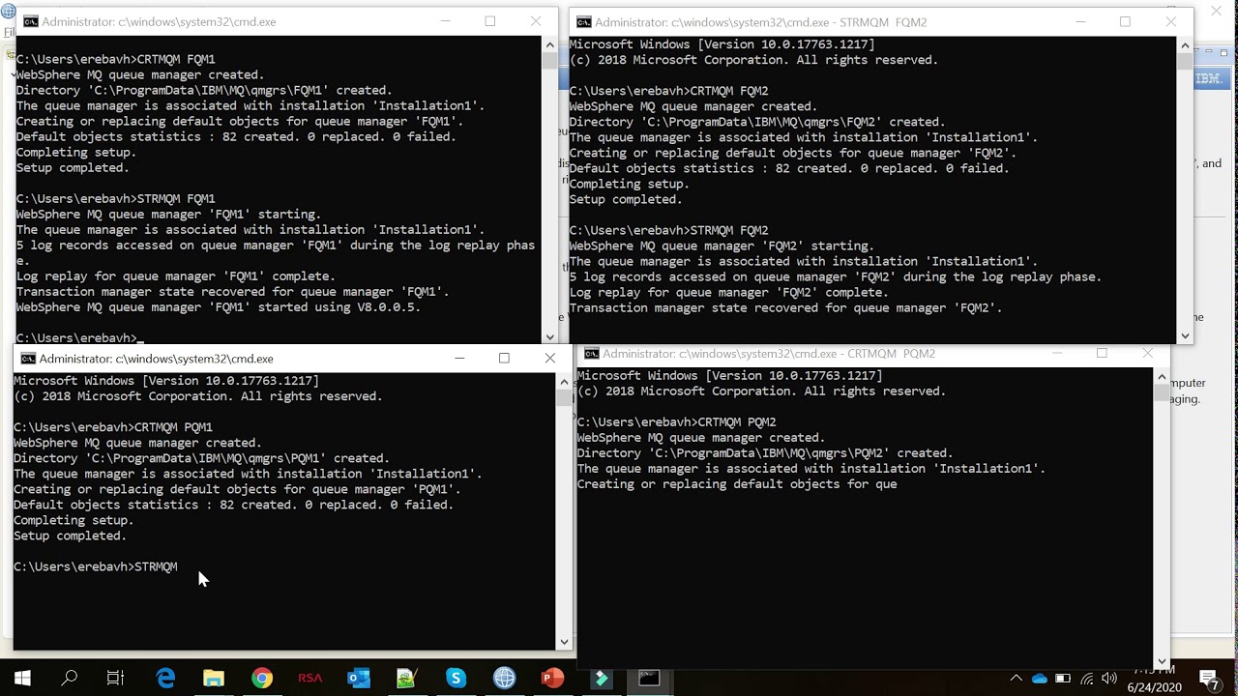Open PowerPoint from the taskbar
The image size is (1238, 696).
point(552,678)
